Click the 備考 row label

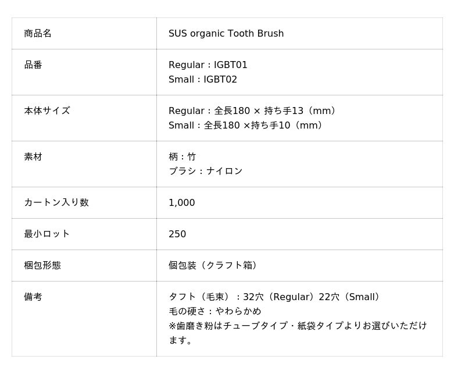(33, 297)
